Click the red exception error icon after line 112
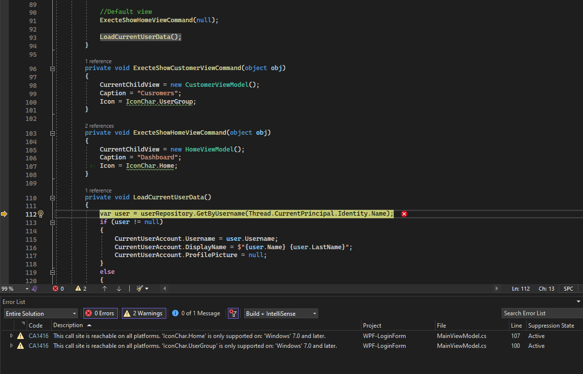 coord(404,214)
